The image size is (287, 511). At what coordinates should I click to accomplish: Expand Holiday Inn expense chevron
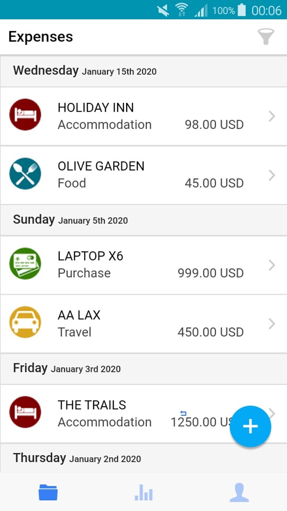click(271, 116)
